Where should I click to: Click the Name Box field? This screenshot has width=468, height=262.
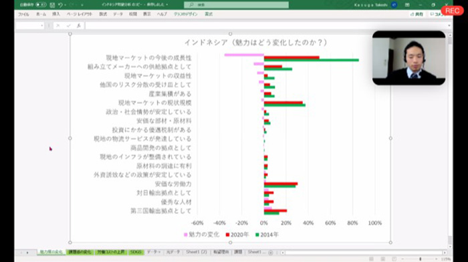(x=27, y=25)
